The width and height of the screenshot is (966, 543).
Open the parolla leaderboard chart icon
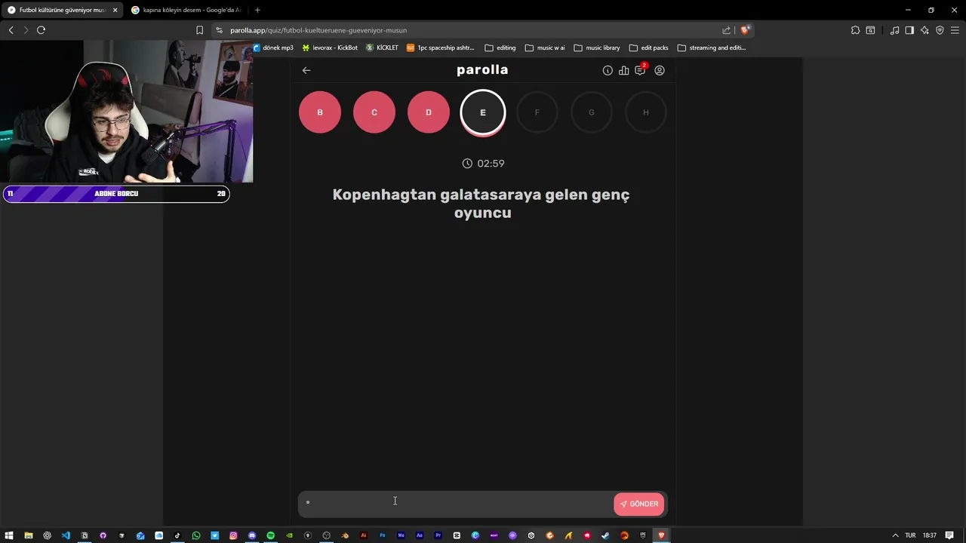click(x=624, y=70)
